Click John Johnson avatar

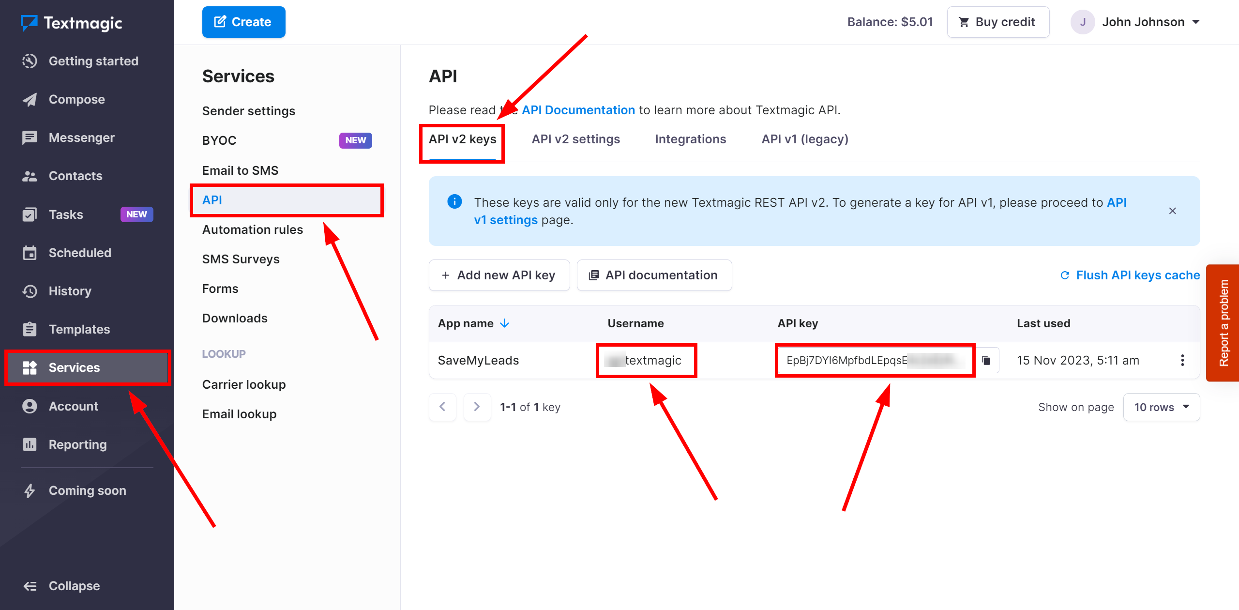[1083, 22]
